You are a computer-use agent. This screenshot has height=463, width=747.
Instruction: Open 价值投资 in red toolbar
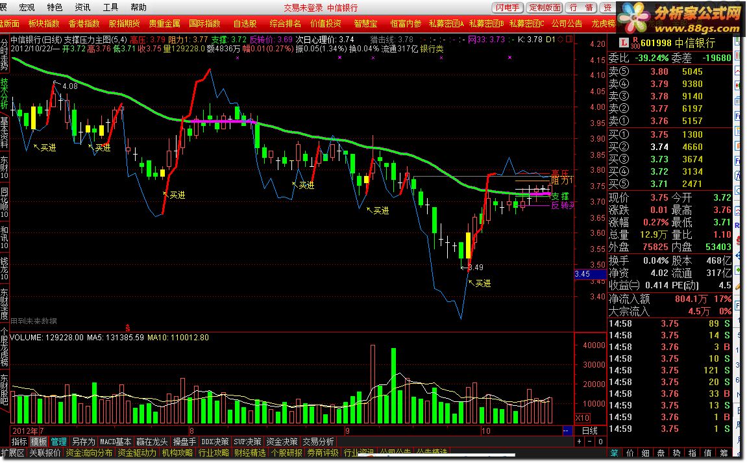[325, 23]
